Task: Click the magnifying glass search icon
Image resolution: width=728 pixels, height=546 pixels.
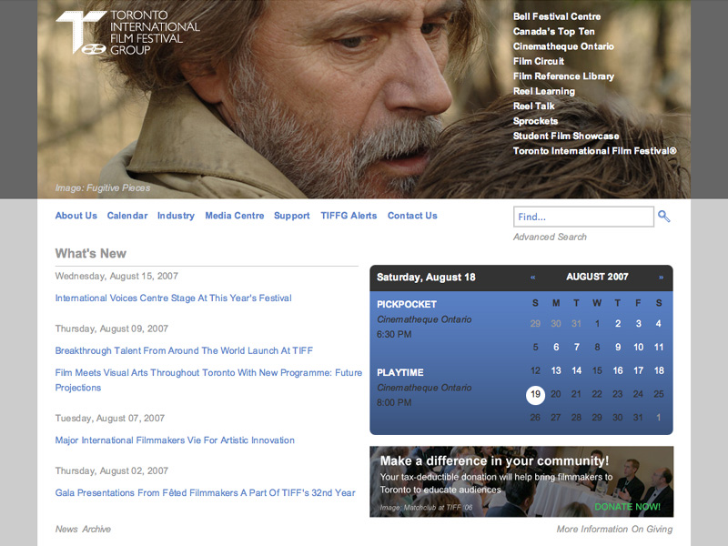Action: pyautogui.click(x=664, y=217)
